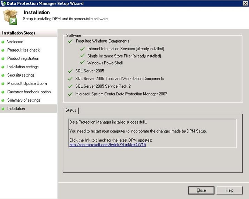Select Summary of settings stage
The image size is (249, 199).
coord(24,100)
